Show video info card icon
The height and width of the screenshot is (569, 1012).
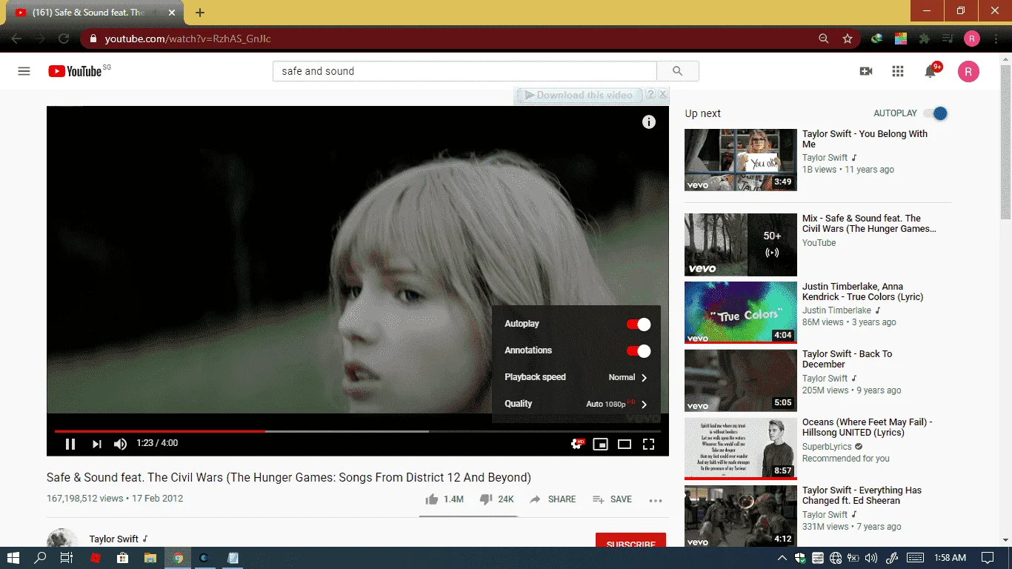click(649, 122)
